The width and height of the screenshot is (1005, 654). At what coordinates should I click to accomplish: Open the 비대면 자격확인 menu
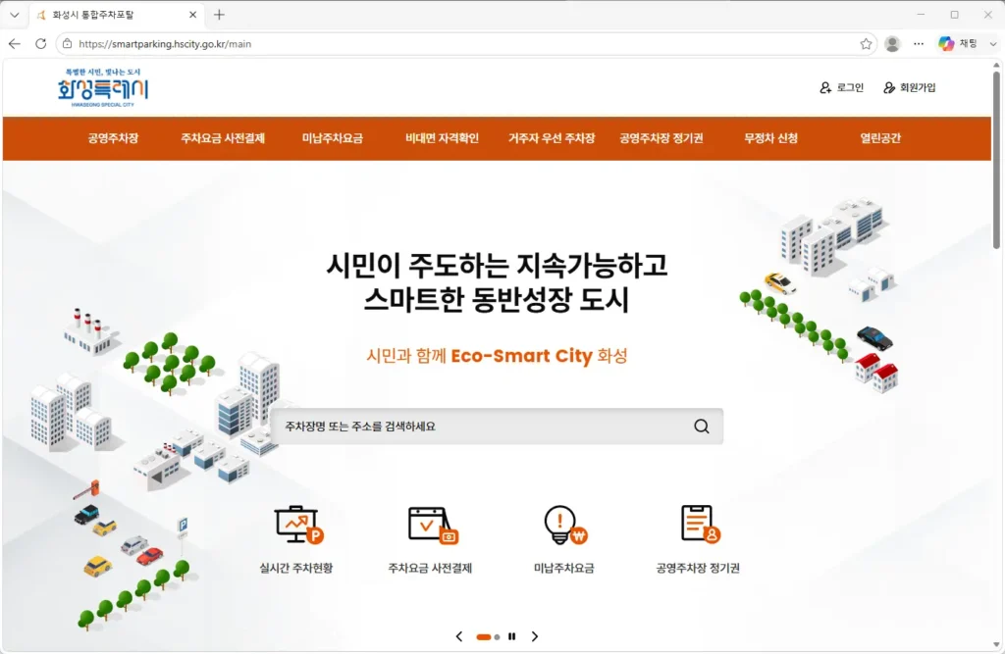(442, 137)
